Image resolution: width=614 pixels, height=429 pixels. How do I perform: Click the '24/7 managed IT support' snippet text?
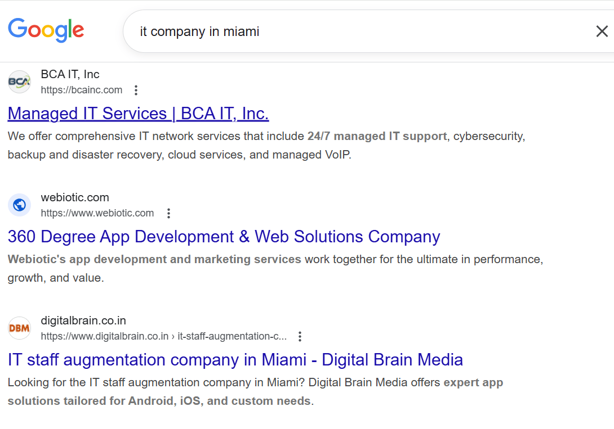377,136
